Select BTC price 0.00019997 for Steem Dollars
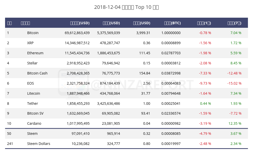253x154 pixels. pos(171,144)
